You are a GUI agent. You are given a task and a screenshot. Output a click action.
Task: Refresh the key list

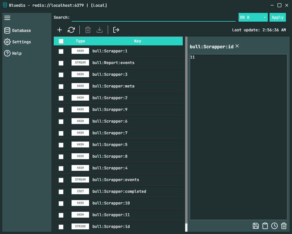tap(71, 30)
